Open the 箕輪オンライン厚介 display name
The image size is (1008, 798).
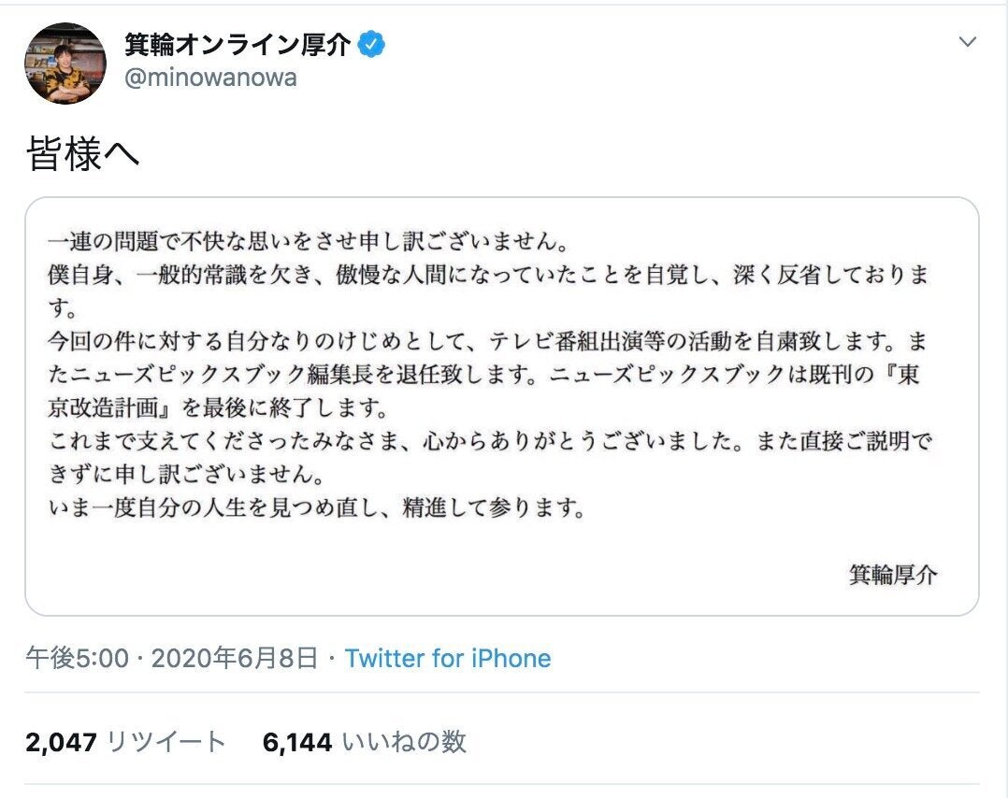click(238, 44)
